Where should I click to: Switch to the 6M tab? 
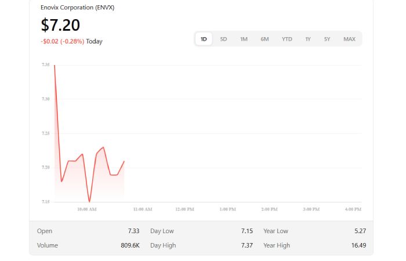(x=264, y=39)
